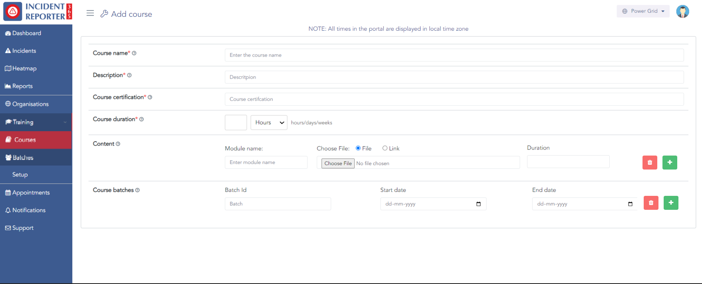Delete the content module row
The image size is (702, 284).
pos(649,162)
